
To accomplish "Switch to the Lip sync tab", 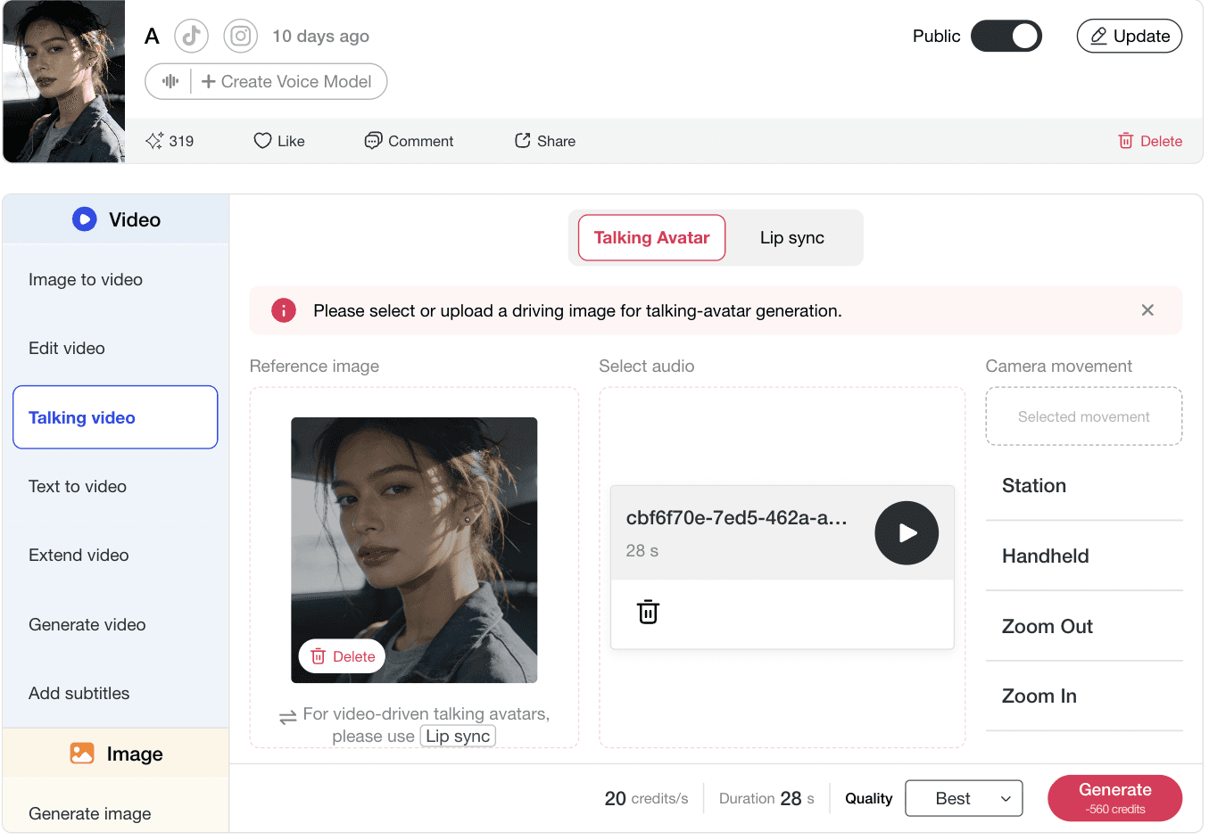I will tap(792, 238).
